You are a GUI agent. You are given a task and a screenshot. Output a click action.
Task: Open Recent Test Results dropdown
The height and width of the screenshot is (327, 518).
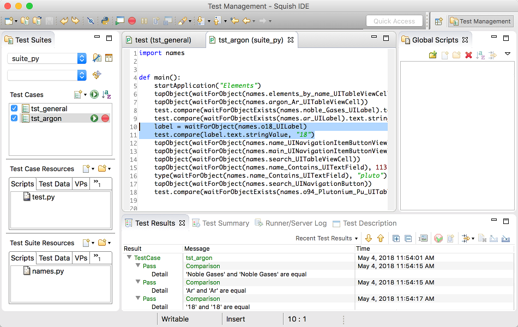click(x=327, y=238)
